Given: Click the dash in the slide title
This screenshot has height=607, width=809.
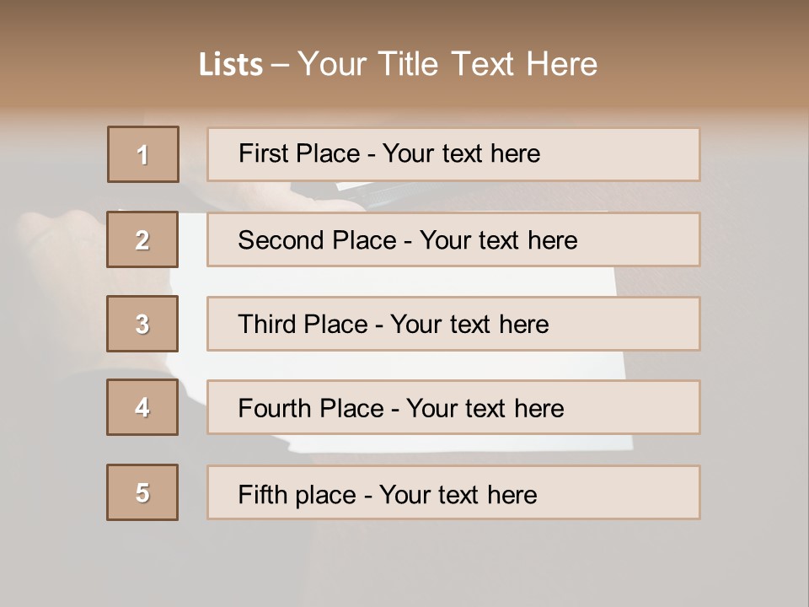Looking at the screenshot, I should [280, 65].
